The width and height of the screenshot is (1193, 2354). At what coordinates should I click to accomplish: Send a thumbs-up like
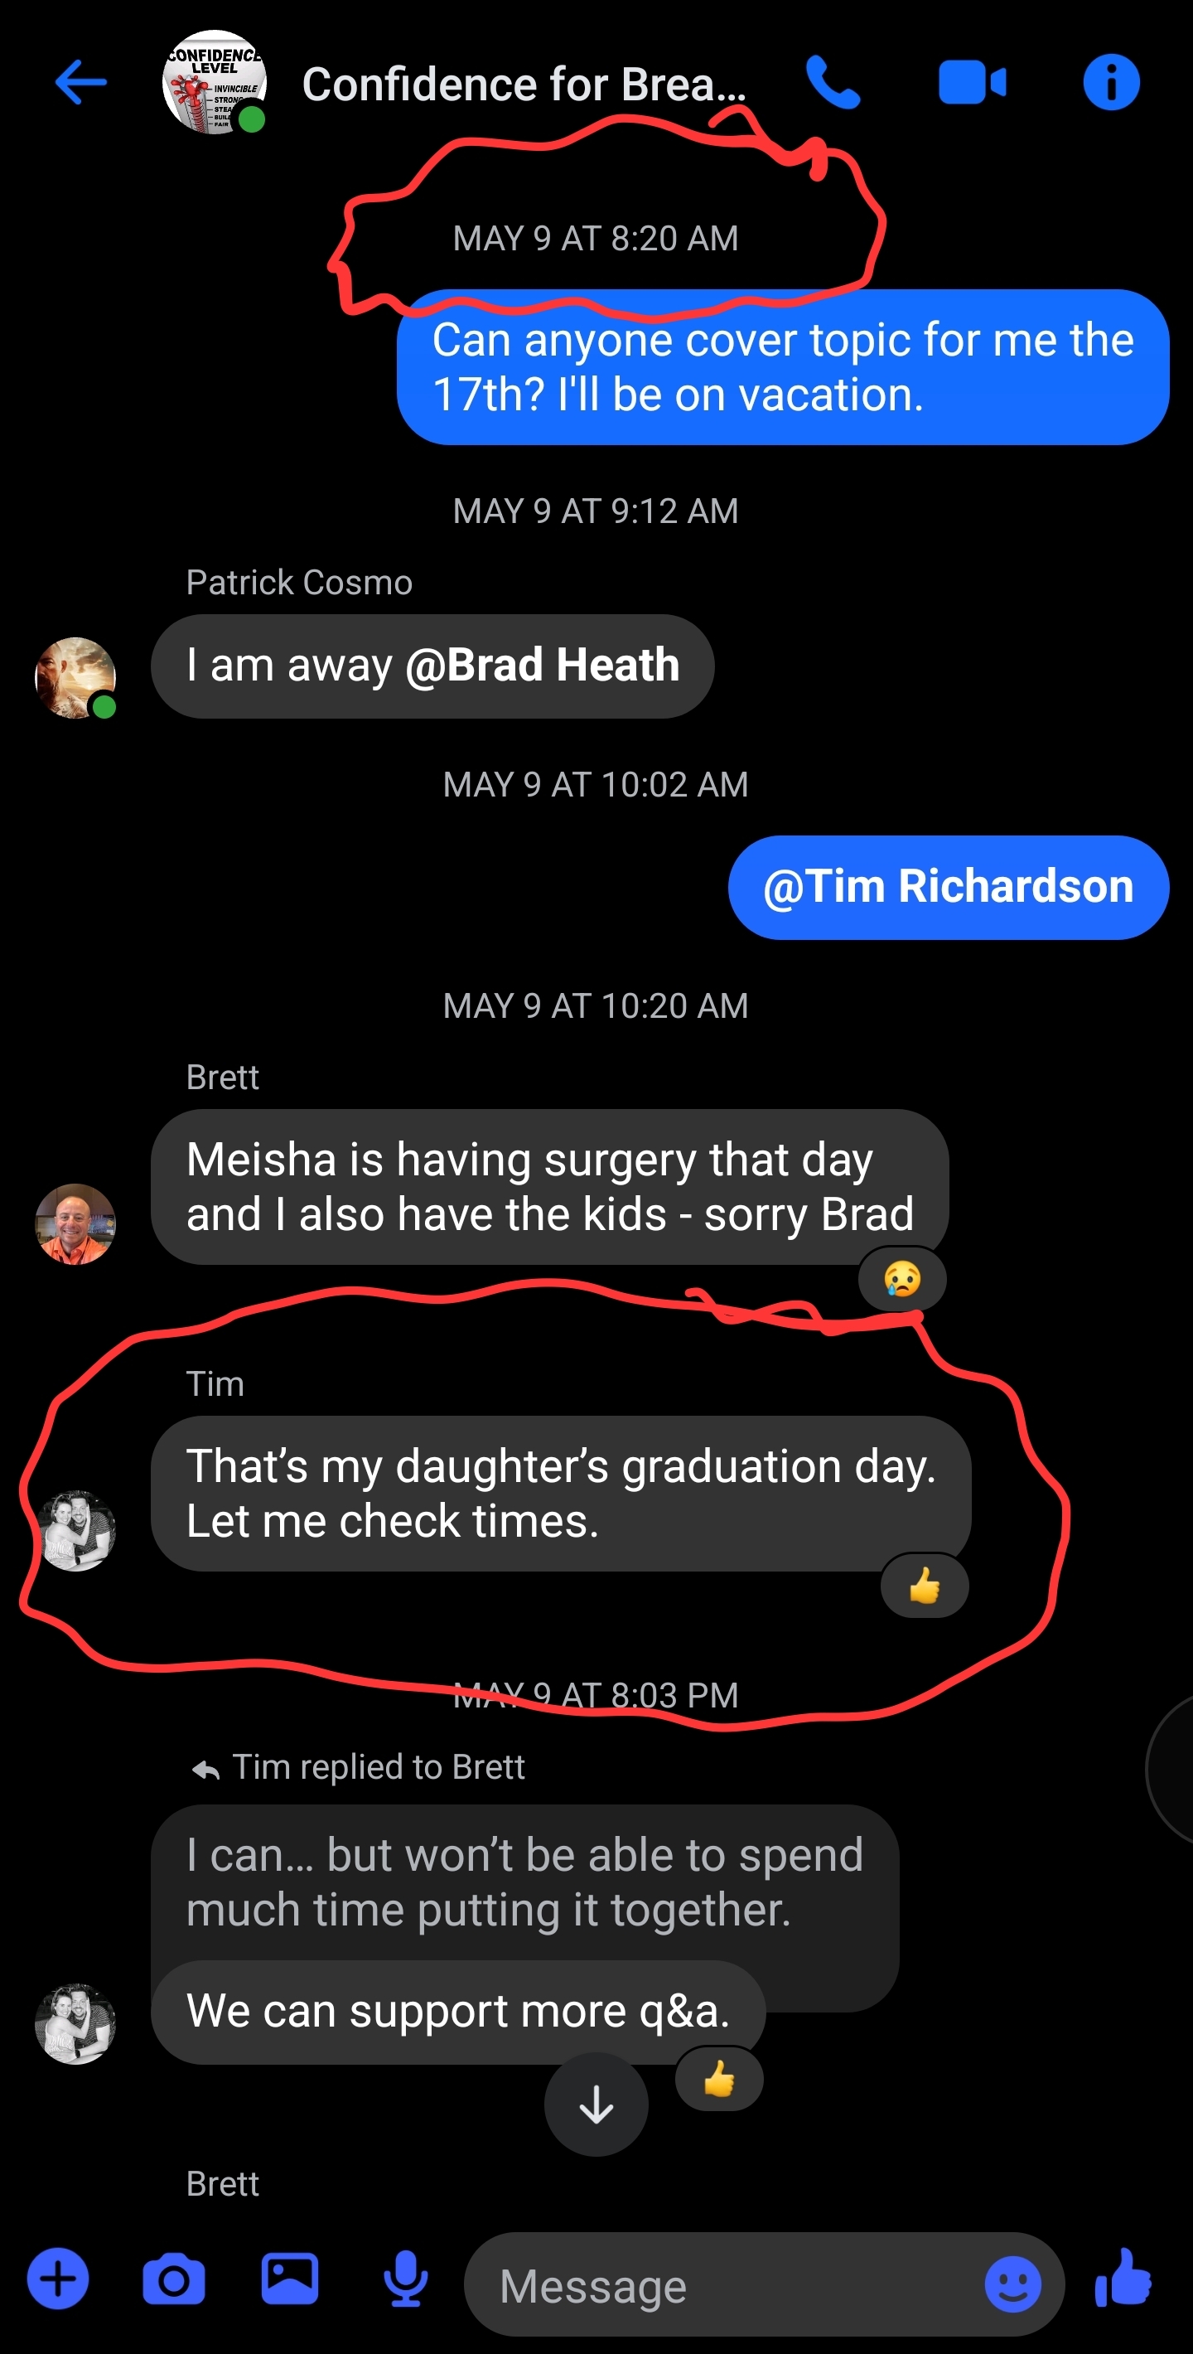pos(1123,2279)
